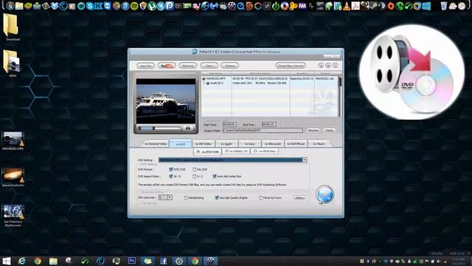Enable NTSC DVD format checkbox
Viewport: 472px width, 266px height.
click(170, 169)
